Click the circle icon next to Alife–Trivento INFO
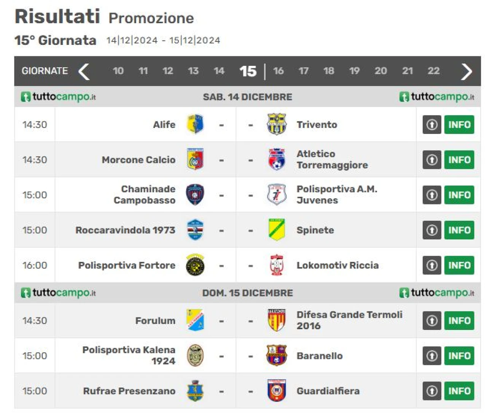Screen dimensions: 487x416 432,124
